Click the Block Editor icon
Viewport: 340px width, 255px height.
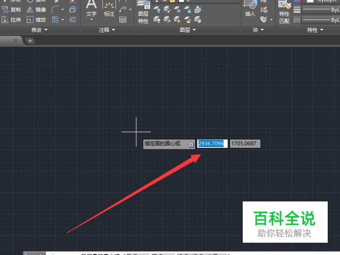pyautogui.click(x=264, y=9)
